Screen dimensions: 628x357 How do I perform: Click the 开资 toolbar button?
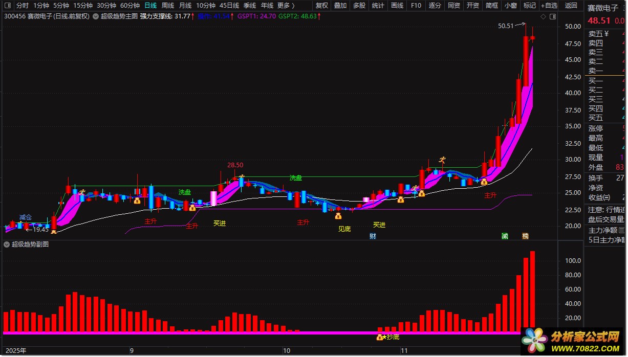(473, 6)
